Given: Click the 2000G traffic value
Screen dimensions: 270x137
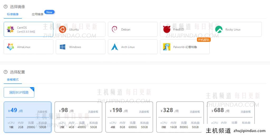Looking at the screenshot, I should (x=31, y=127).
